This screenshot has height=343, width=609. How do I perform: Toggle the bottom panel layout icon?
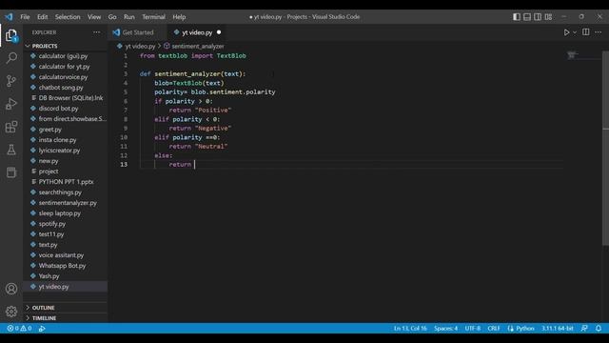tap(527, 17)
